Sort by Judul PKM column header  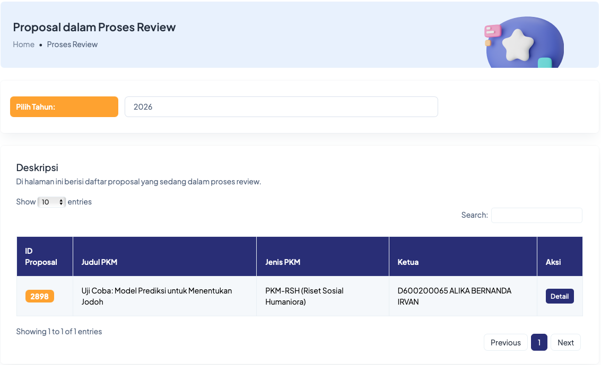[x=164, y=256]
